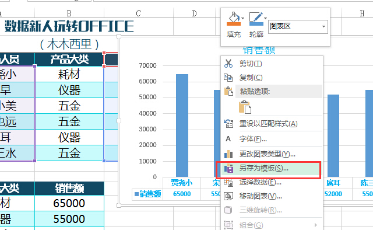This screenshot has height=230, width=373.
Task: Click the Outline (轮廓) pen icon
Action: click(x=256, y=17)
